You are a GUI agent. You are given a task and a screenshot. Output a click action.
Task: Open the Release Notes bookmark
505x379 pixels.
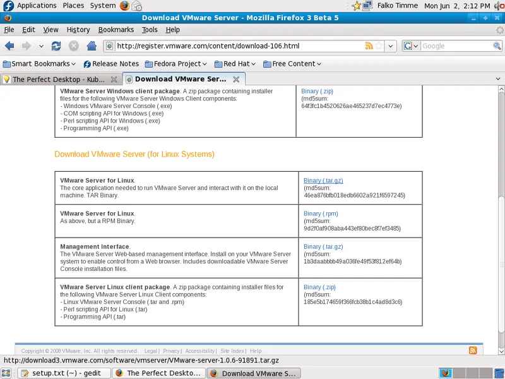(111, 64)
